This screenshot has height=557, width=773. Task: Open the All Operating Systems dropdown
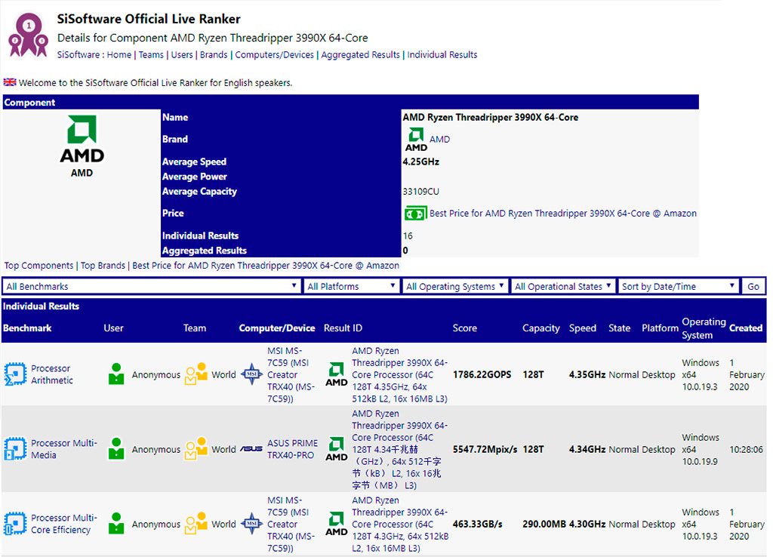455,286
